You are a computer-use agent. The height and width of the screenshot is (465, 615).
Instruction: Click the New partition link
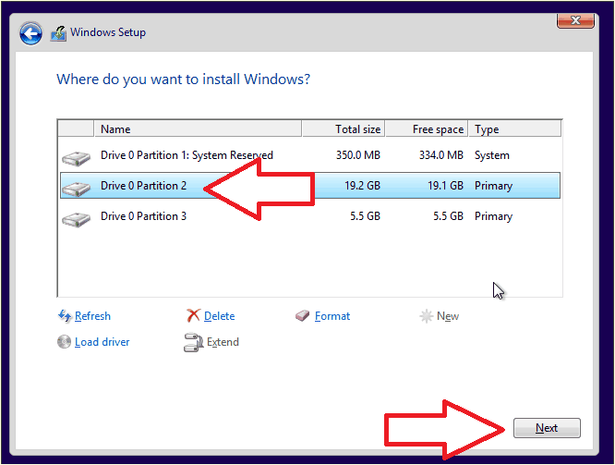[448, 316]
